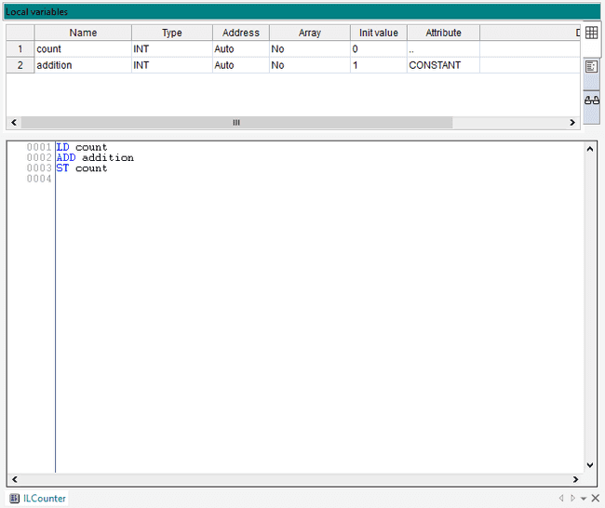Click the glasses watch view icon
Image resolution: width=605 pixels, height=508 pixels.
[591, 100]
